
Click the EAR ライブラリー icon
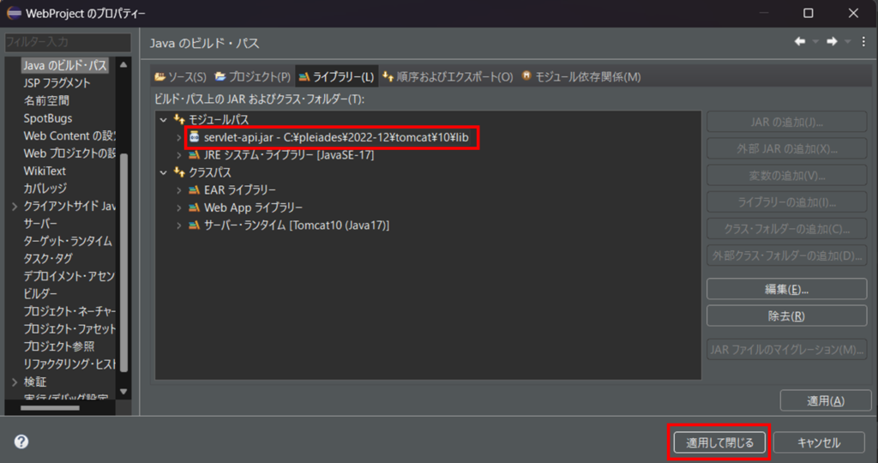click(194, 189)
